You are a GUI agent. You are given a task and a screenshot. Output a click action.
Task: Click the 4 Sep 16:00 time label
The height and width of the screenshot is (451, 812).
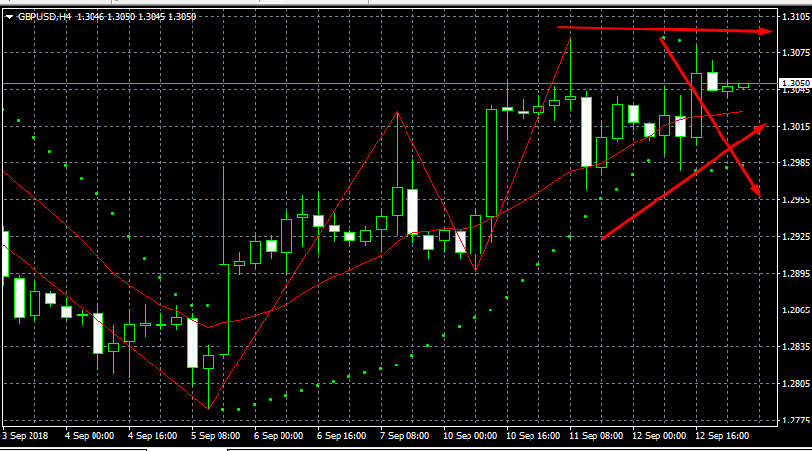coord(153,436)
